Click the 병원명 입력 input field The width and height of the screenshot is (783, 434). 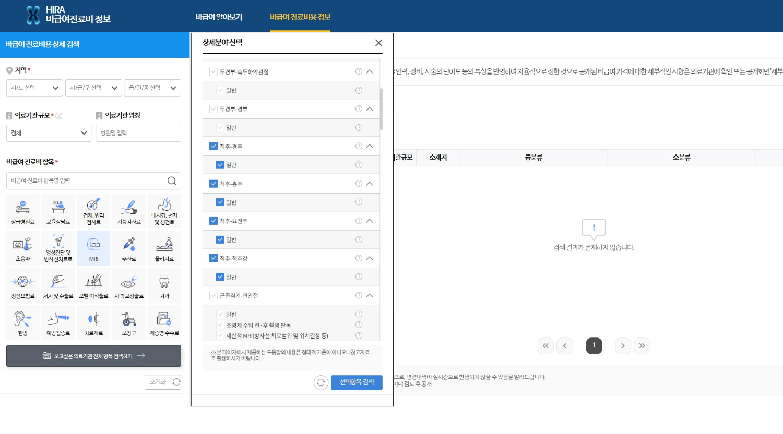[138, 133]
